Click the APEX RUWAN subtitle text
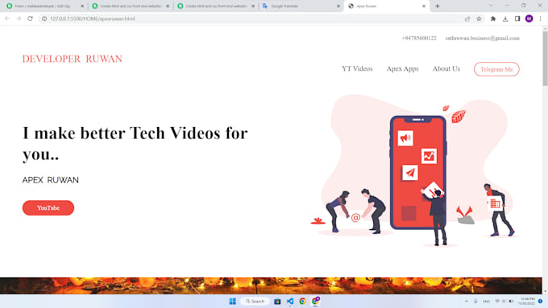The image size is (548, 308). point(50,180)
